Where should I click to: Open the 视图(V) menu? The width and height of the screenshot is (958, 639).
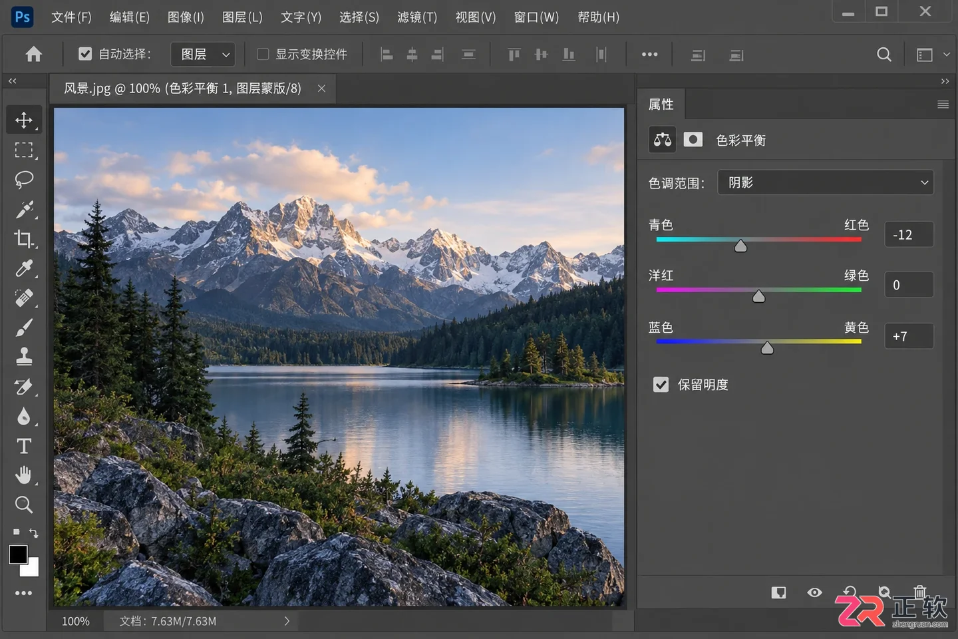tap(475, 17)
